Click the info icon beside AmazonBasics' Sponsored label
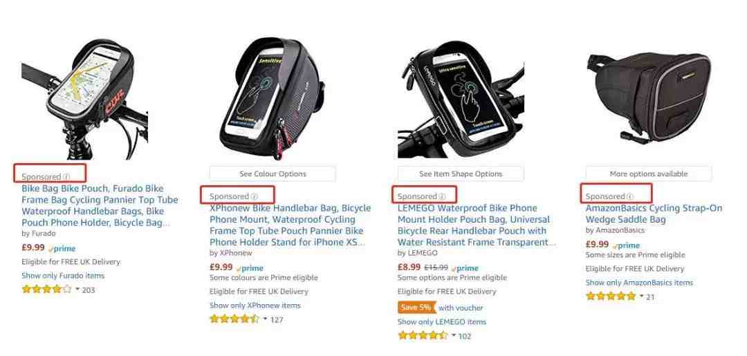Screen dimensions: 747x356 (x=630, y=196)
